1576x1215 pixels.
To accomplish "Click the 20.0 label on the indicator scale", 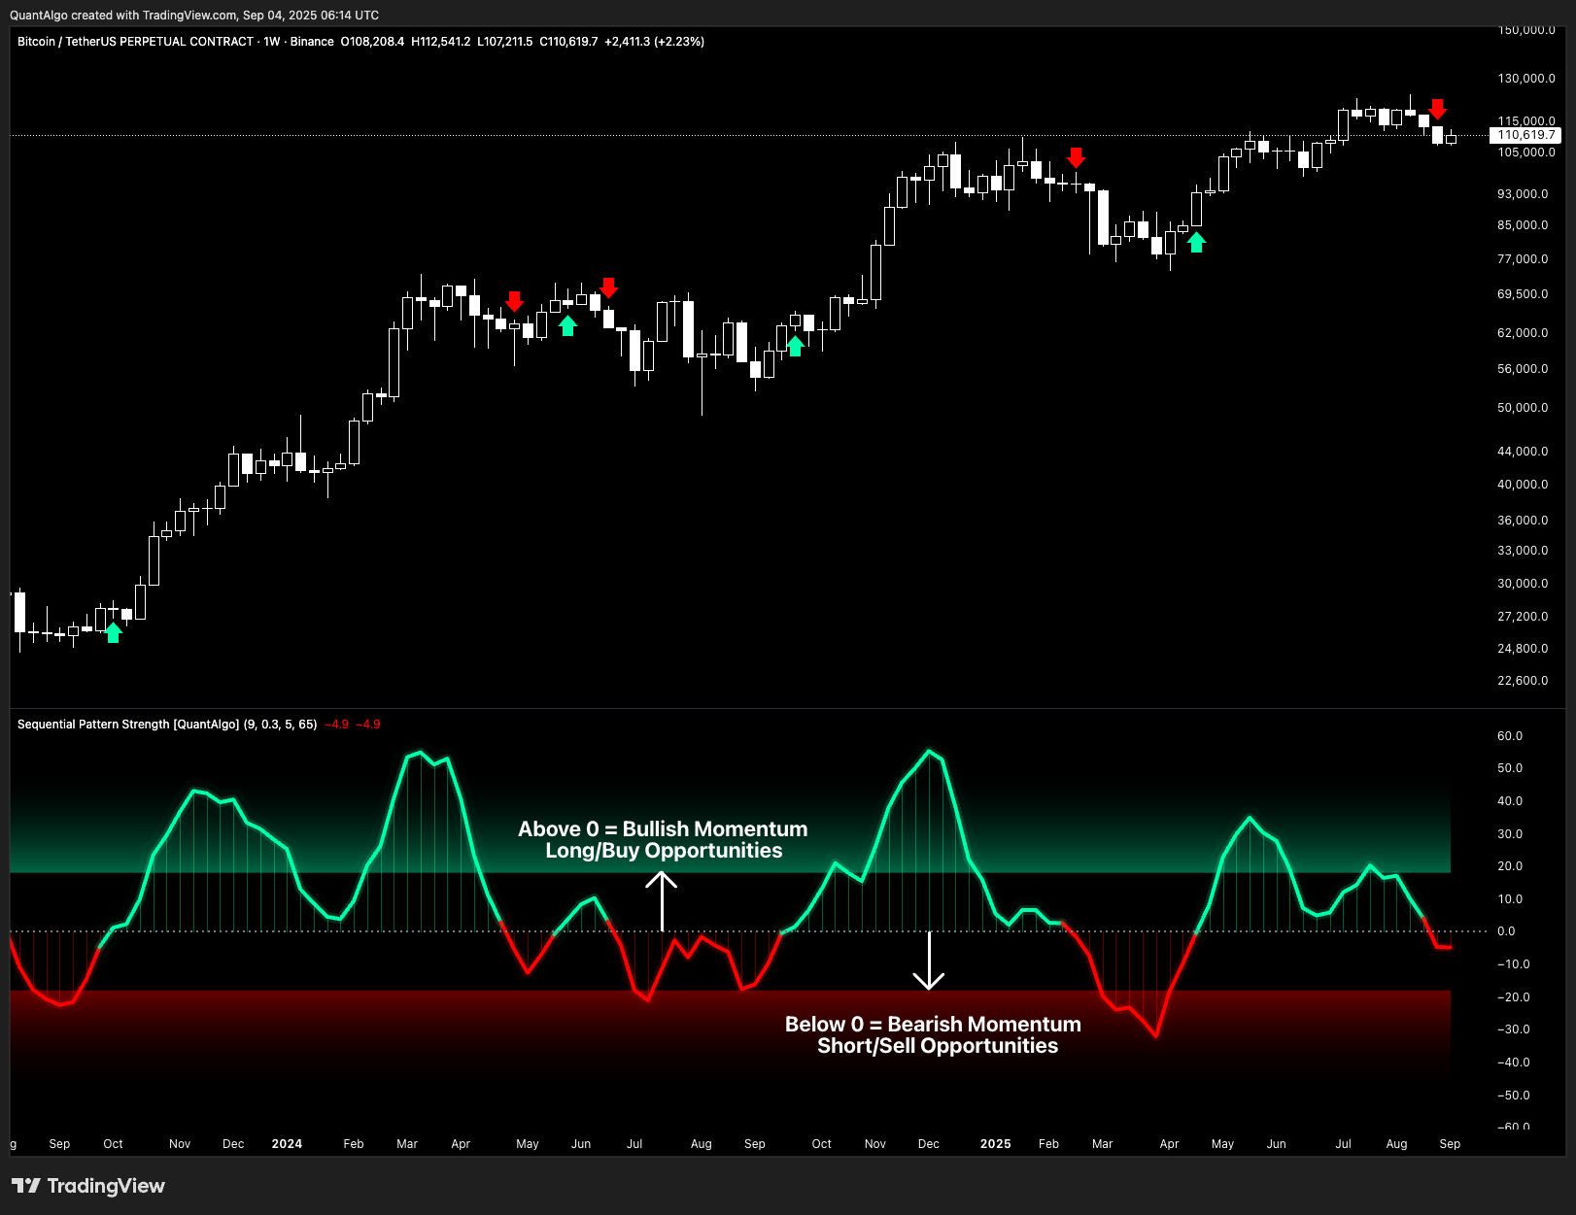I will (1510, 866).
